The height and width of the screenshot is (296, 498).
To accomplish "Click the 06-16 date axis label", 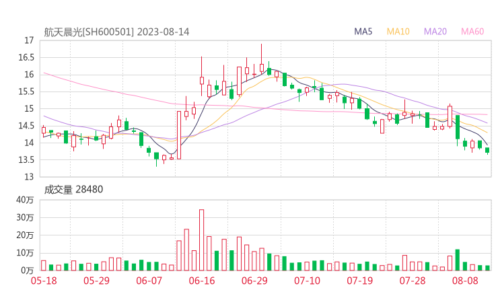I will 202,281.
